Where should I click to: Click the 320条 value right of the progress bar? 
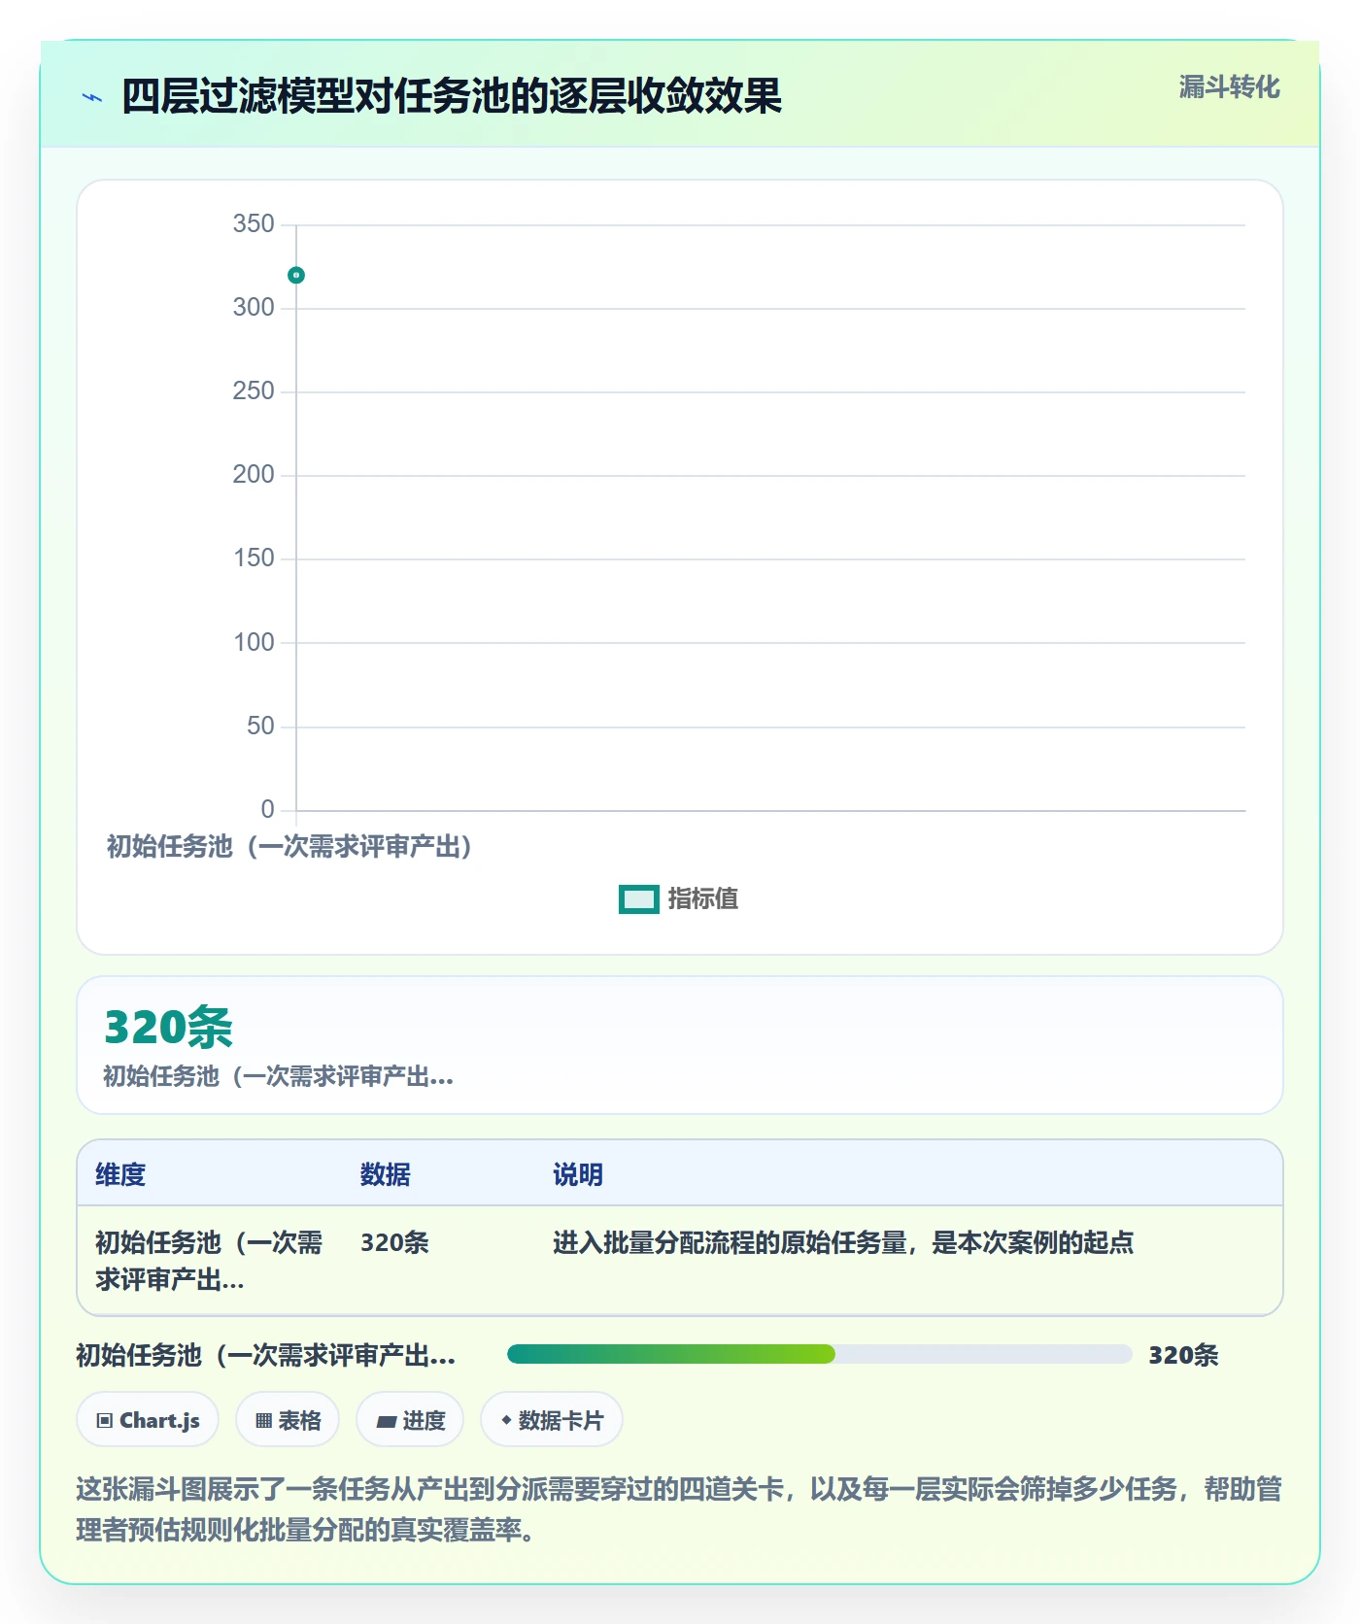point(1183,1355)
